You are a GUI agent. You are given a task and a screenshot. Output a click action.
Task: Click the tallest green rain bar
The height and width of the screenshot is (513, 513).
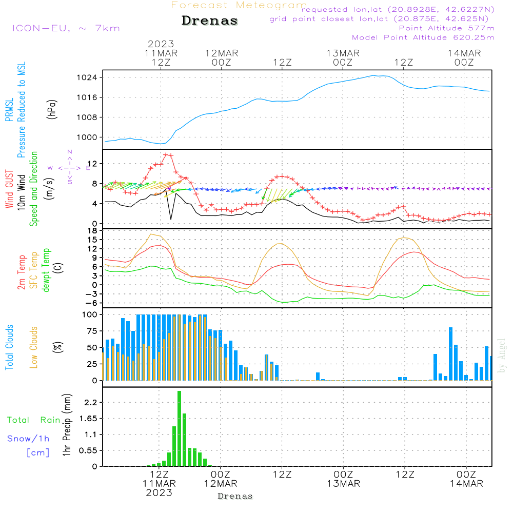pyautogui.click(x=179, y=428)
